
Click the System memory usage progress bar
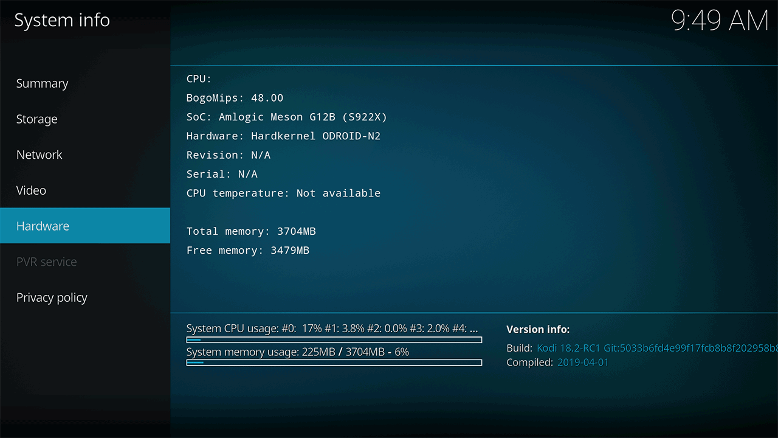pyautogui.click(x=334, y=363)
